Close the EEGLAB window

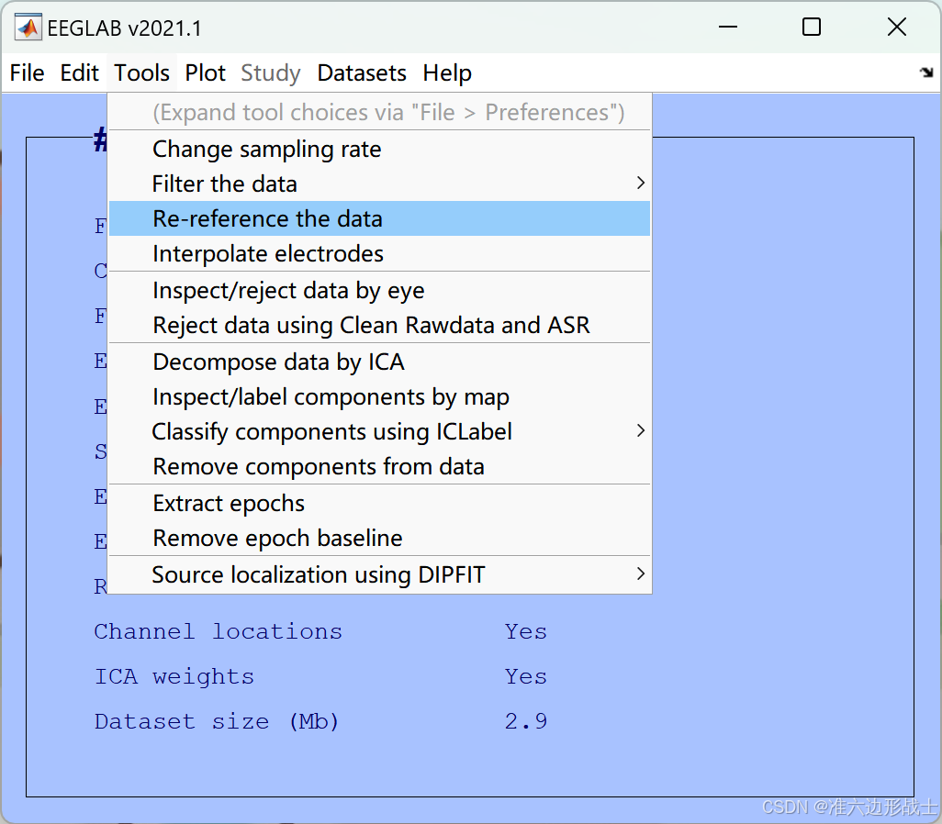897,27
